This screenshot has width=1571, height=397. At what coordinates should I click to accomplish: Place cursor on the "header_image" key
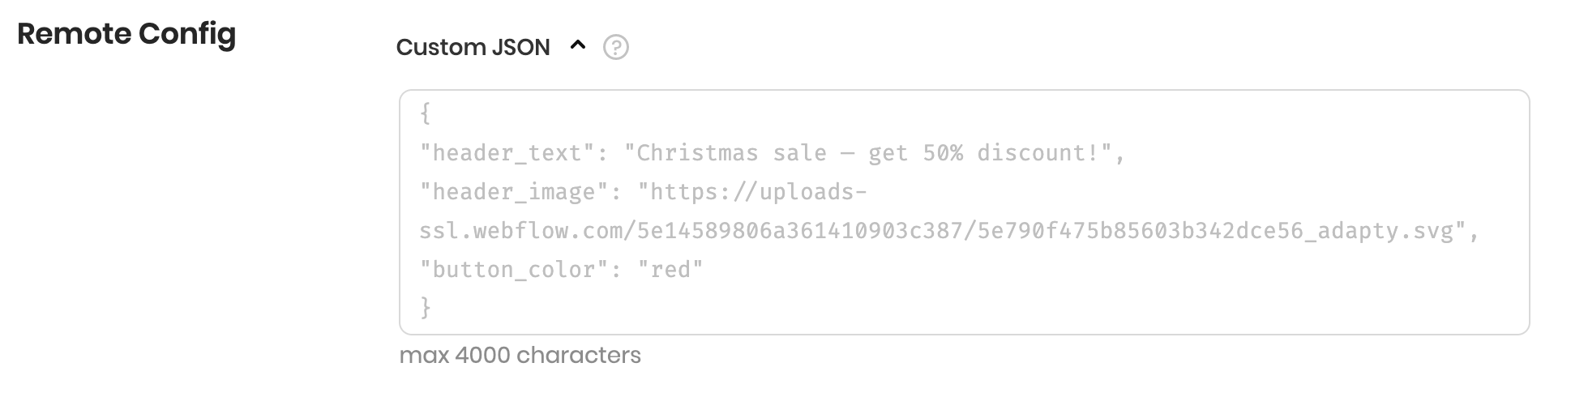[514, 192]
